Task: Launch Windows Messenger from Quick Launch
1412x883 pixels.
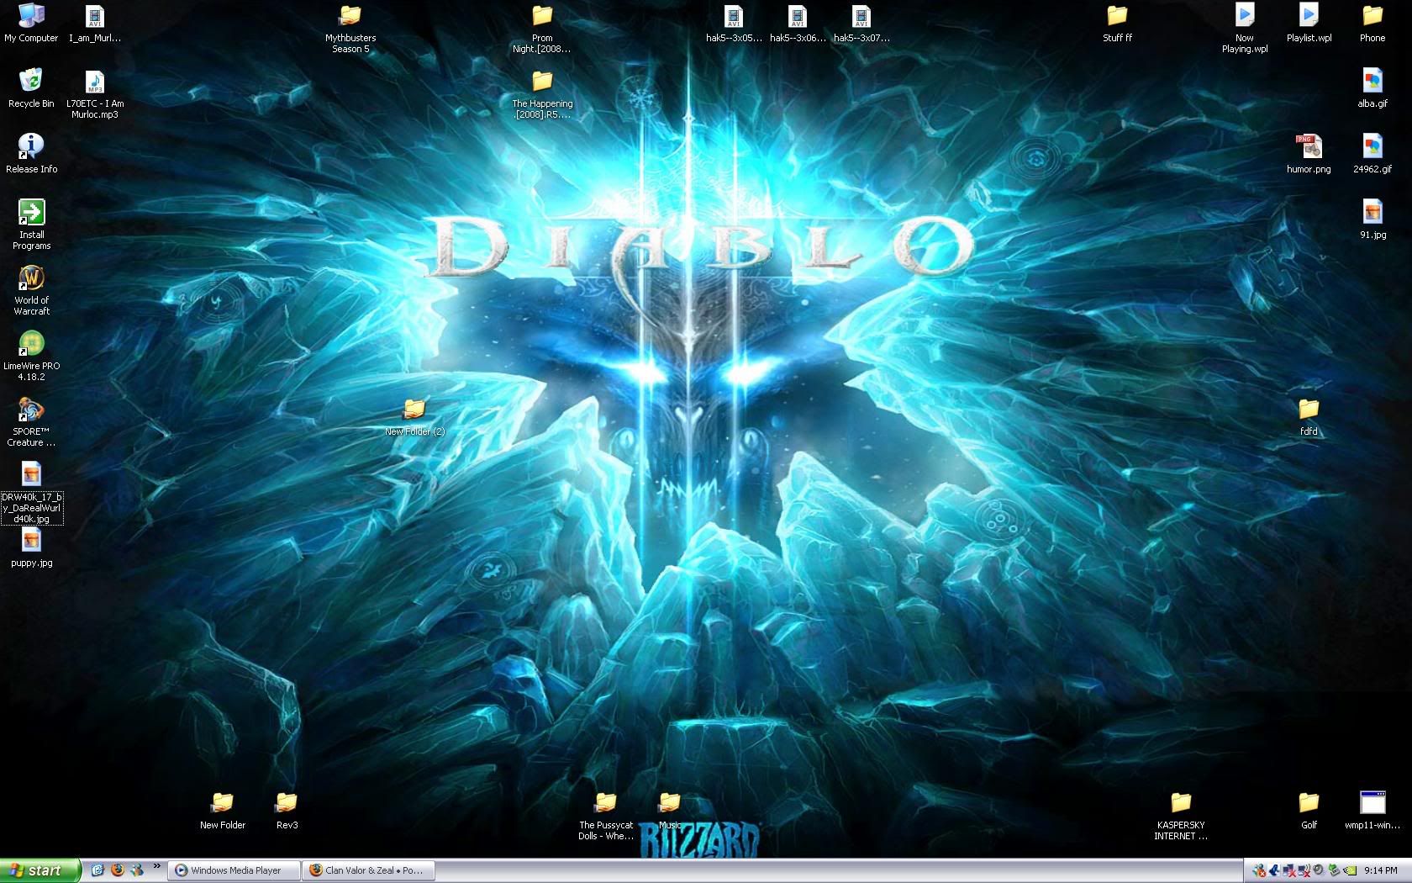Action: pyautogui.click(x=136, y=870)
